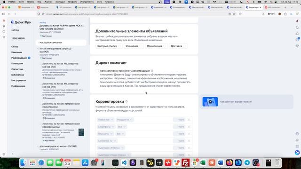Screen dimensions: 301x169
Task: Reload the page with the refresh icon
Action: pyautogui.click(x=240, y=14)
